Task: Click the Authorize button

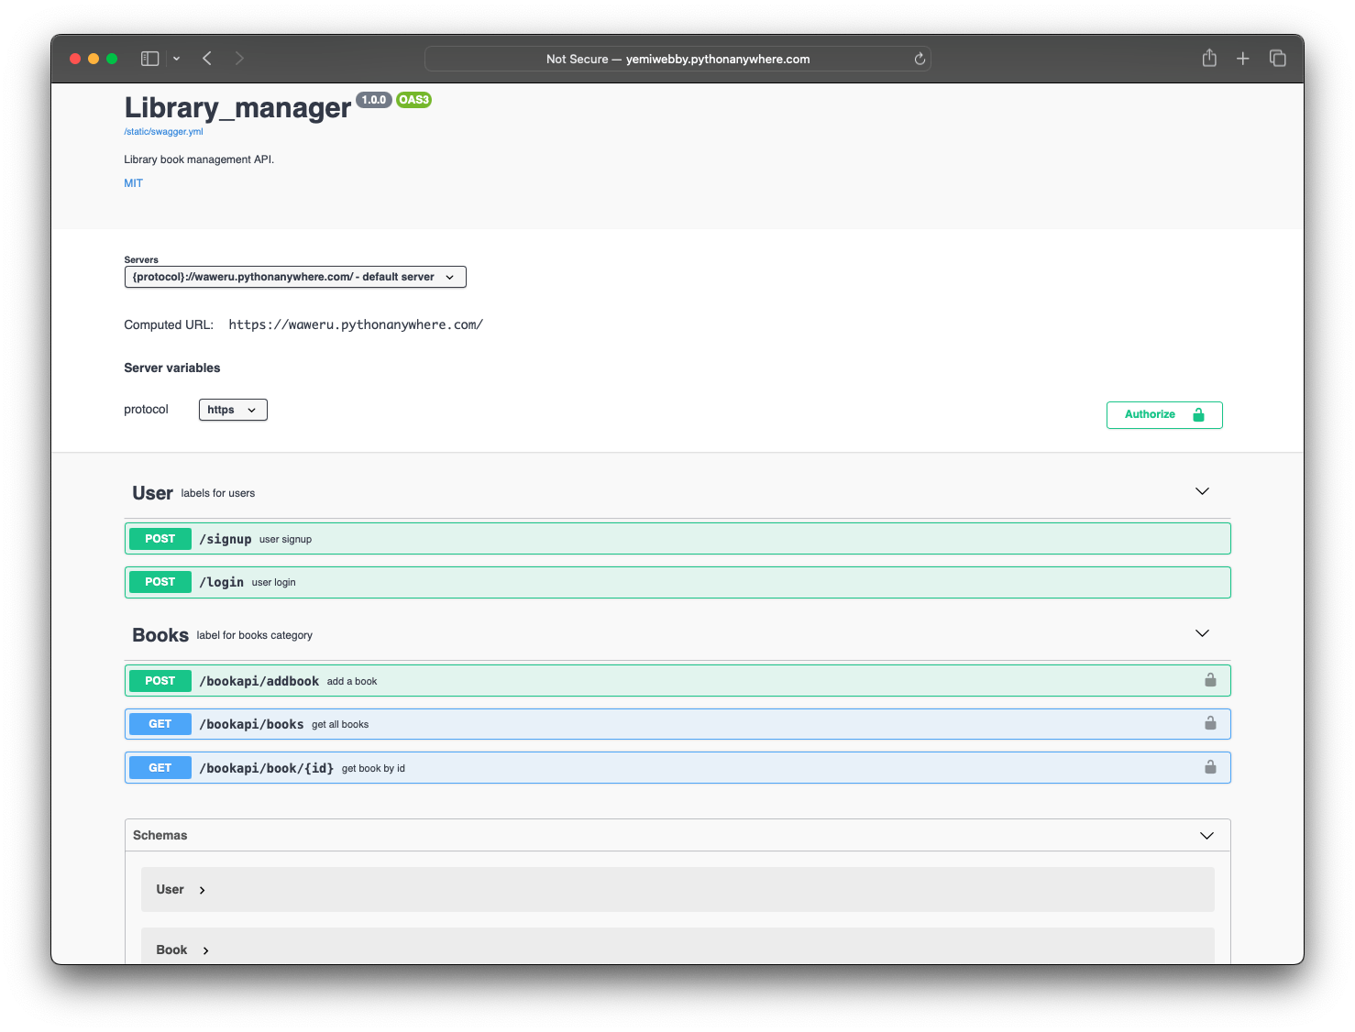Action: 1163,414
